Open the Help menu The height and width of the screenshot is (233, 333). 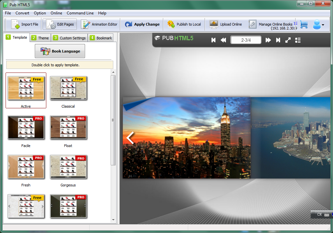(x=102, y=13)
